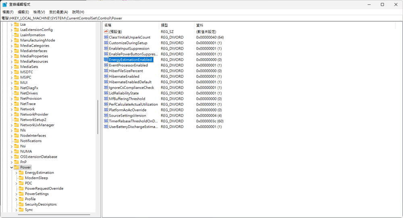Image resolution: width=403 pixels, height=218 pixels.
Task: Click the folder icon of NetworkProvider key
Action: (x=17, y=114)
